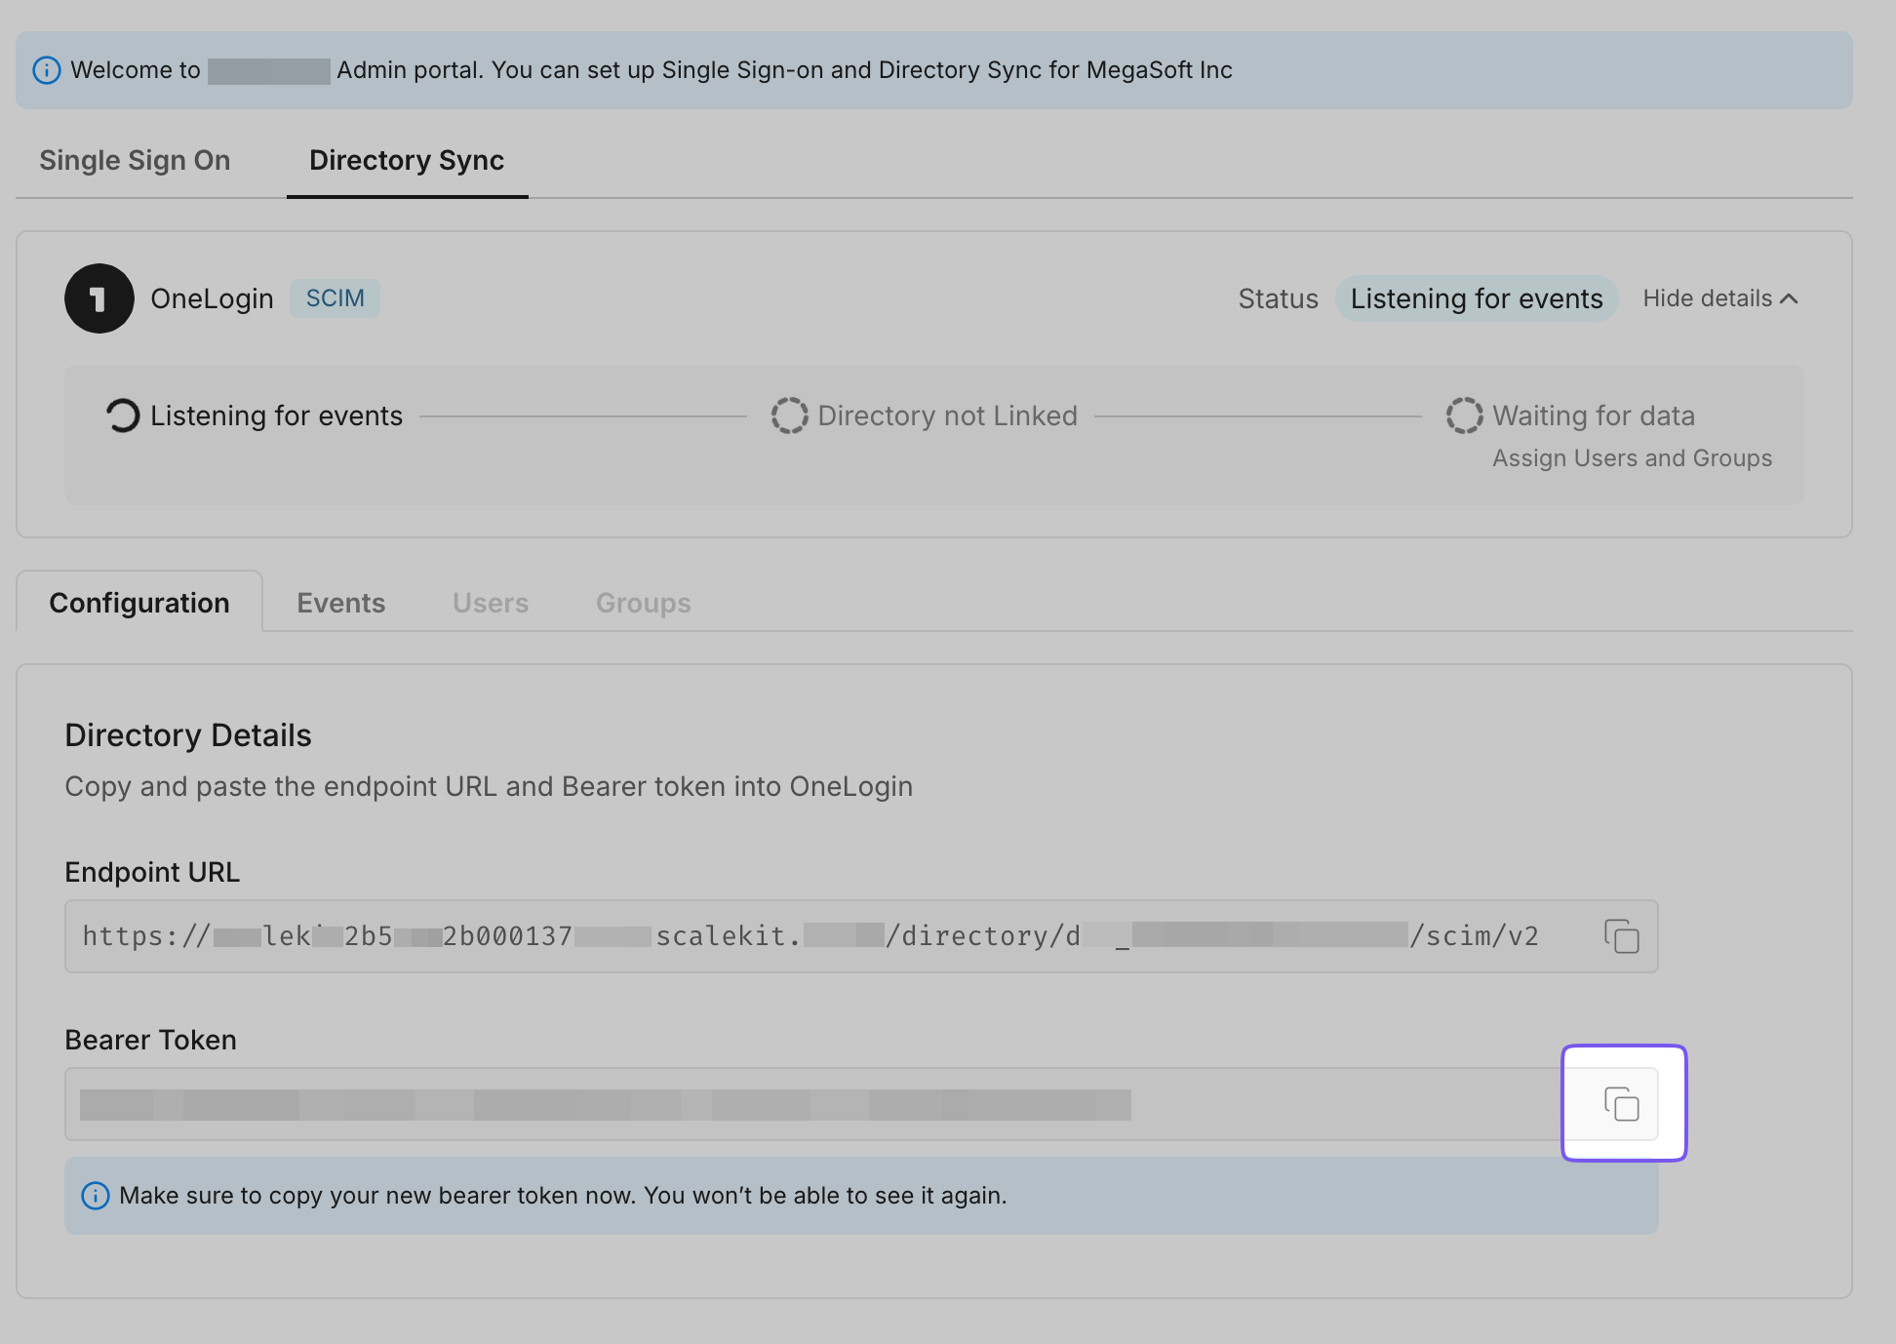The width and height of the screenshot is (1896, 1344).
Task: Click the Assign Users and Groups text
Action: pos(1631,457)
